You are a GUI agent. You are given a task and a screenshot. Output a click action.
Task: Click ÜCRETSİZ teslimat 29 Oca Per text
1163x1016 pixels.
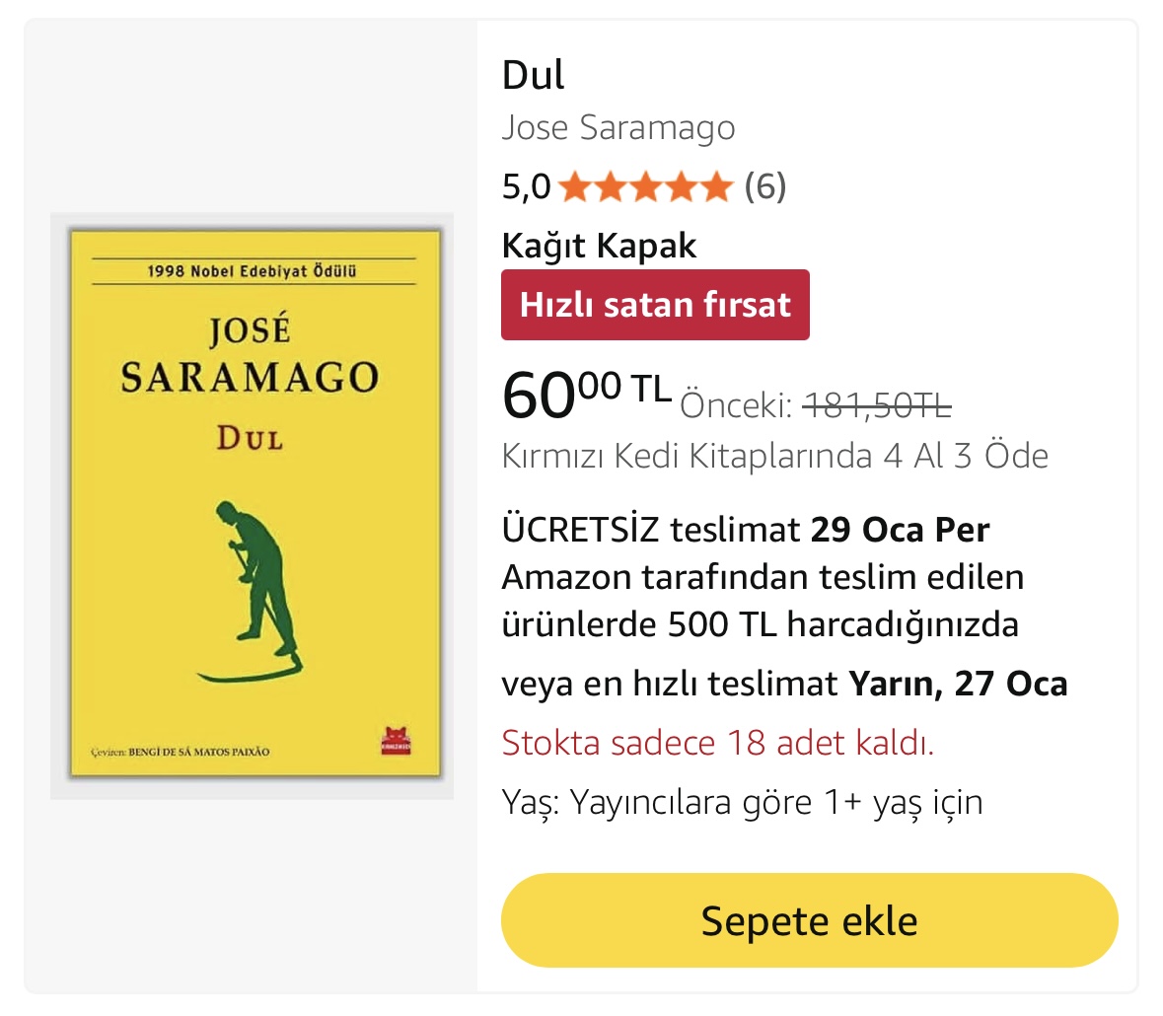coord(746,530)
